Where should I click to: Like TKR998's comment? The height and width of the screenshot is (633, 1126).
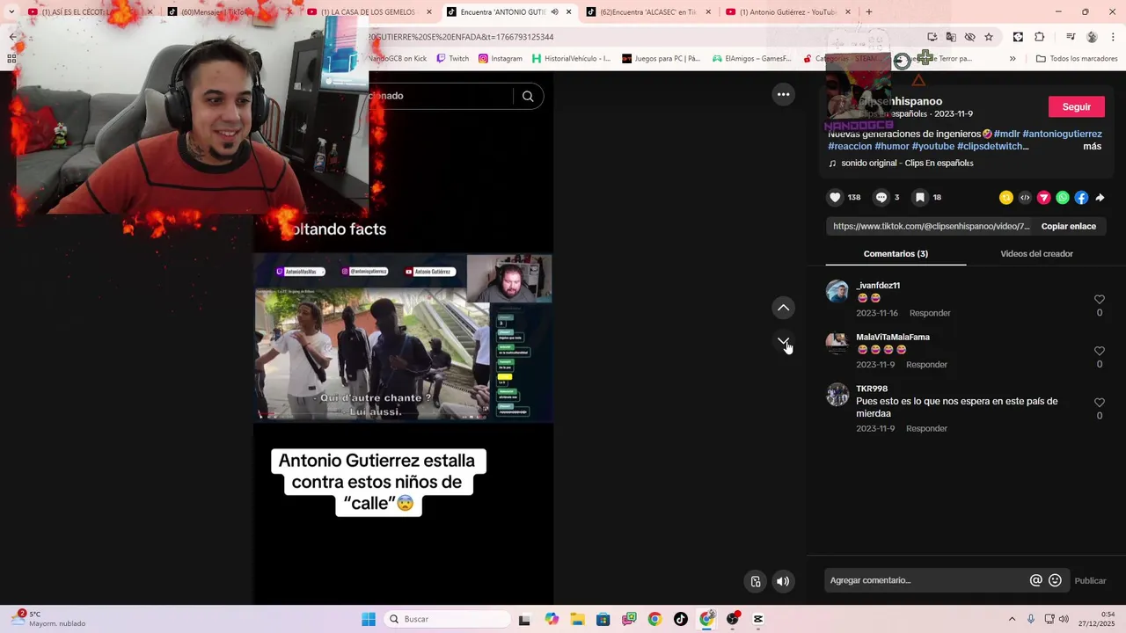tap(1099, 403)
